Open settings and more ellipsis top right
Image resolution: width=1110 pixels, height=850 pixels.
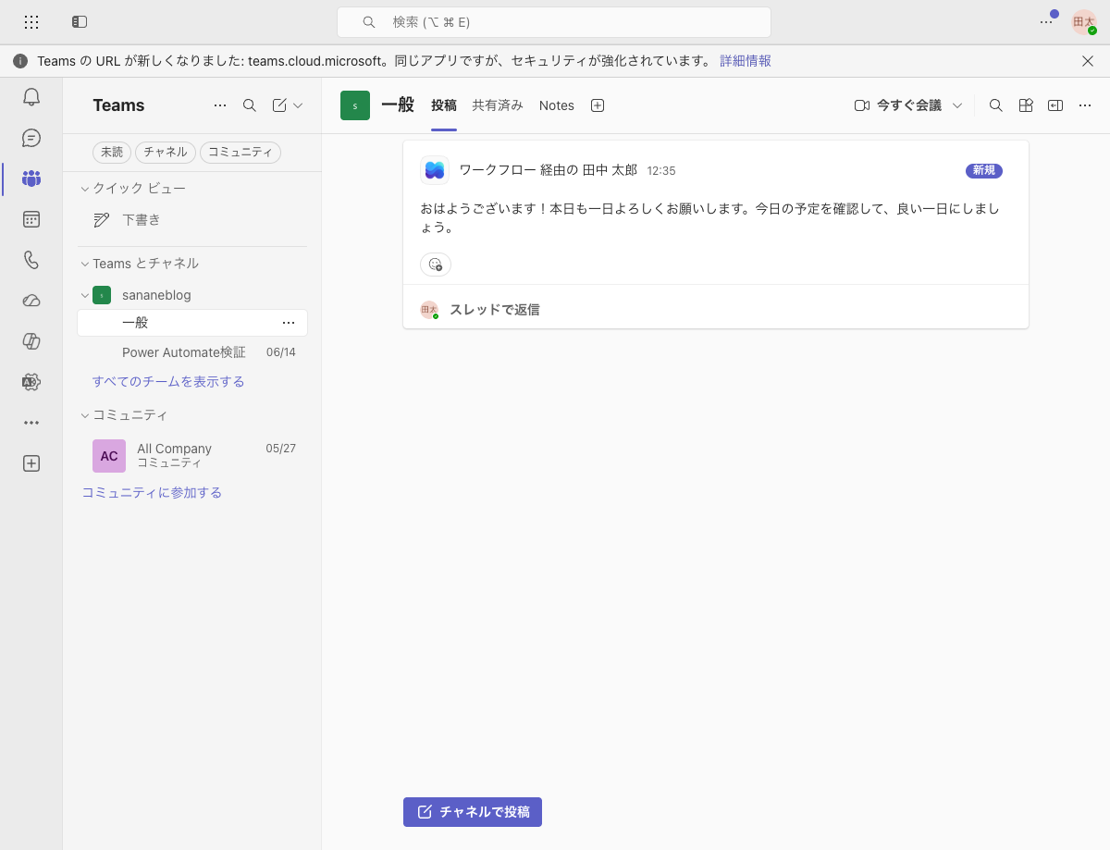[x=1046, y=22]
